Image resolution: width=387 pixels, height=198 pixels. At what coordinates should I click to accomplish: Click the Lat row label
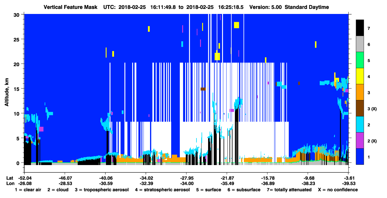coord(10,178)
